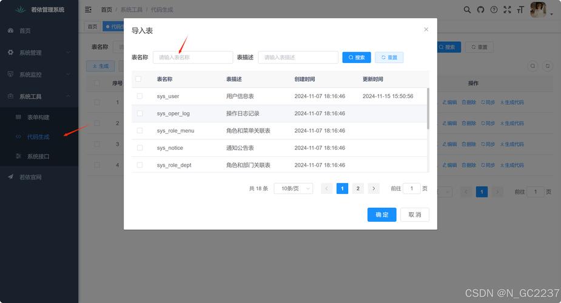This screenshot has width=561, height=303.
Task: Go to page 2 in dialog pagination
Action: [358, 188]
